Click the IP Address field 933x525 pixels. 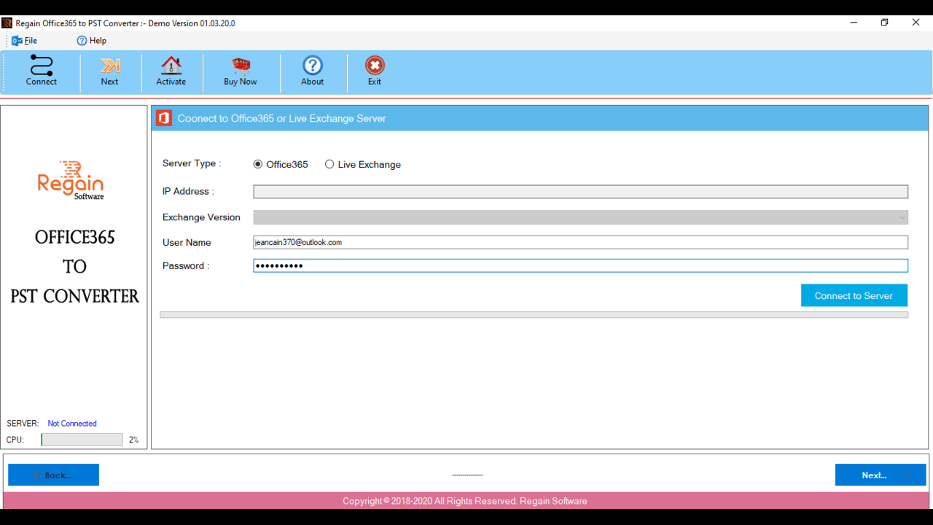coord(581,192)
